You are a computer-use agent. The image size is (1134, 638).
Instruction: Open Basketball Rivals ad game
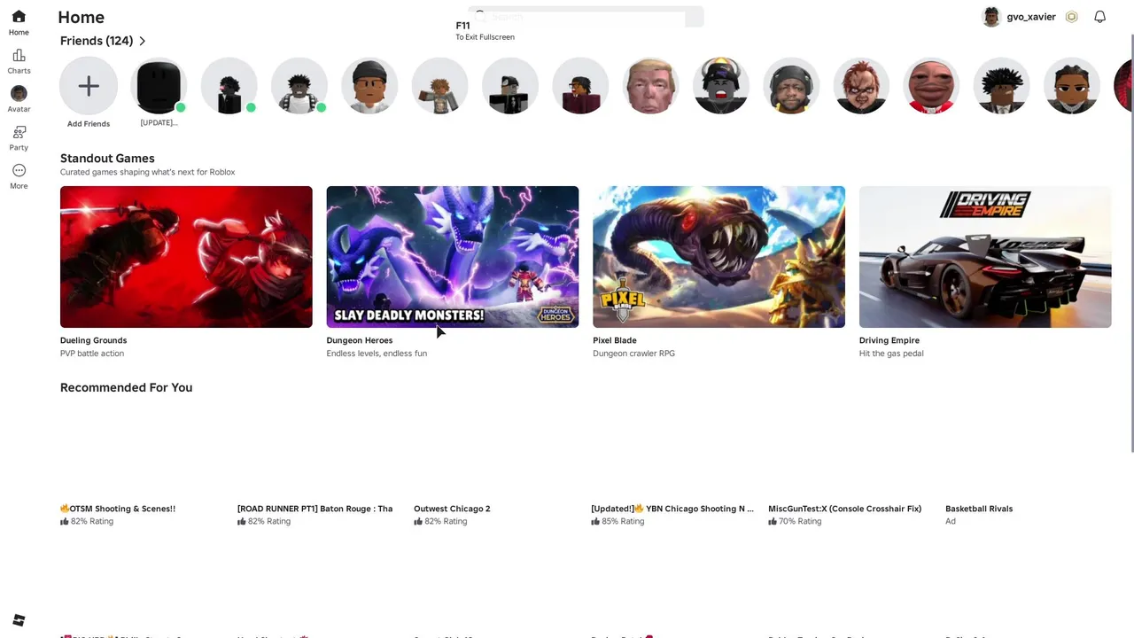(x=979, y=509)
